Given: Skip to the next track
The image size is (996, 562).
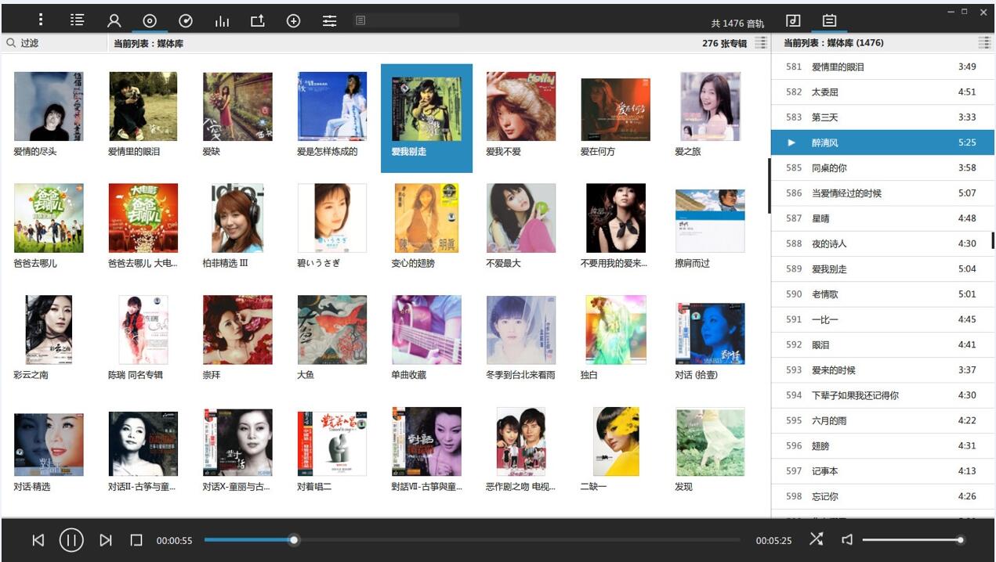Looking at the screenshot, I should (106, 540).
